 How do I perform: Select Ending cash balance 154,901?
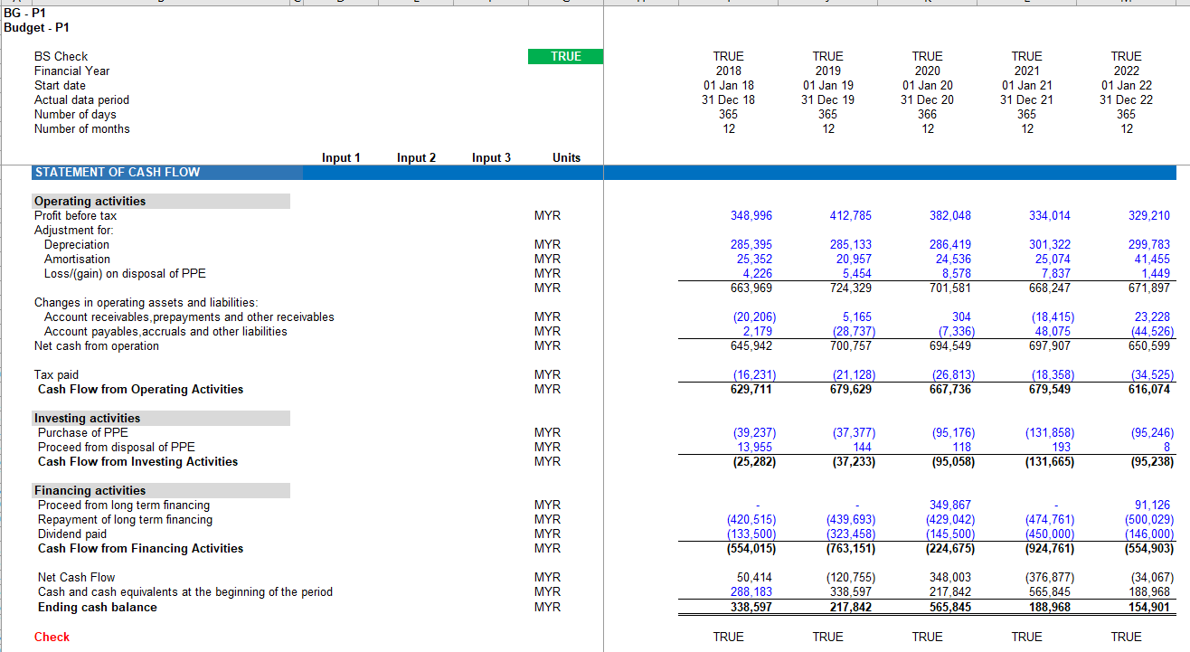tap(1149, 607)
